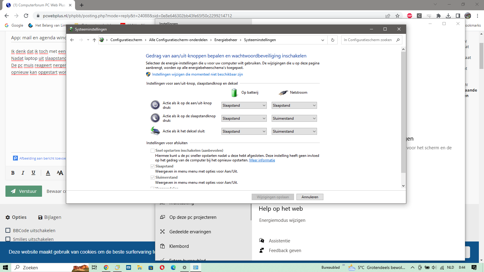Image resolution: width=484 pixels, height=272 pixels.
Task: Click the share page icon in Chrome
Action: (x=388, y=16)
